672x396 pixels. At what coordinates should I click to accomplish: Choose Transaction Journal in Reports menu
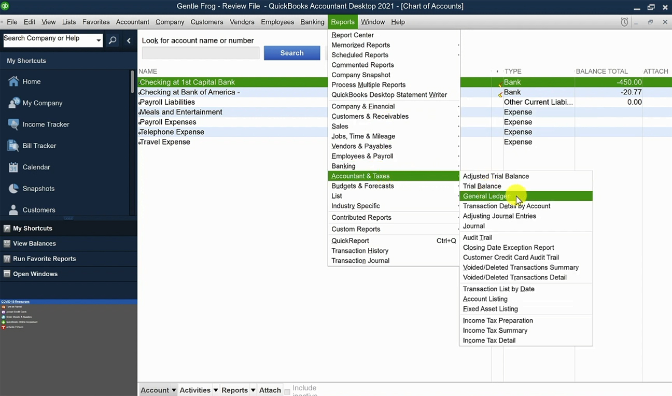394,261
